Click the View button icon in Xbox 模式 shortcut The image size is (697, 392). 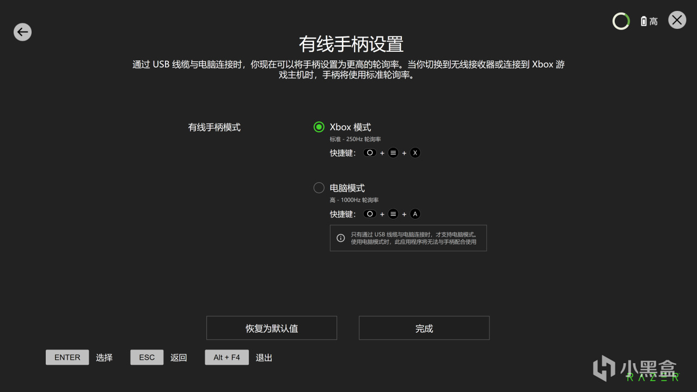pos(370,153)
